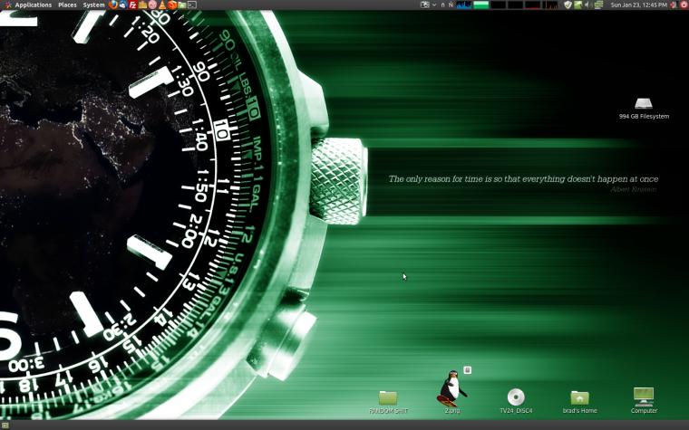Launch Thunderbird mail from the top panel
The width and height of the screenshot is (689, 430).
[x=123, y=5]
